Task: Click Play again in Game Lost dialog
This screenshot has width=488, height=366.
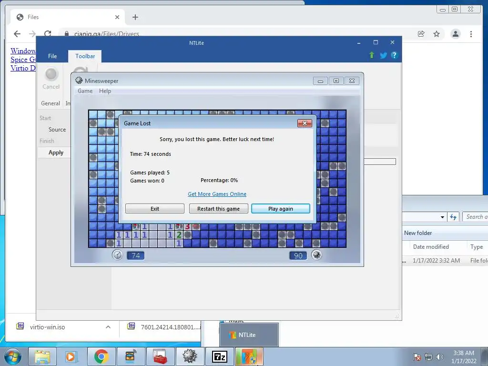Action: (x=280, y=209)
